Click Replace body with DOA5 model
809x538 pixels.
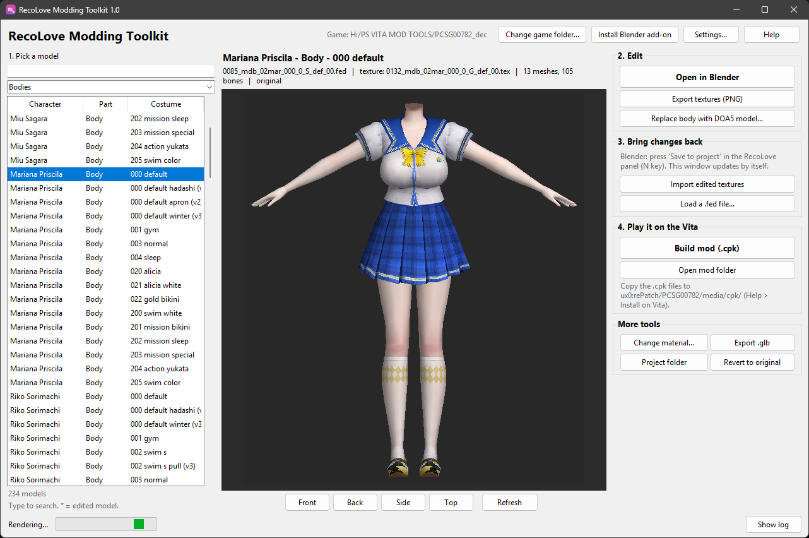(x=707, y=119)
